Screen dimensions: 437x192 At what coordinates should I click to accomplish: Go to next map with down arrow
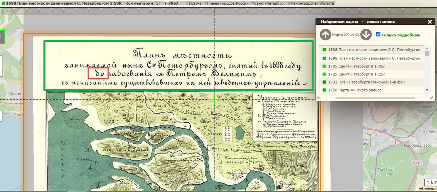pos(366,35)
